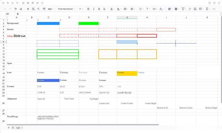222x133 pixels.
Task: Insert an image using the picture icon
Action: click(195, 9)
